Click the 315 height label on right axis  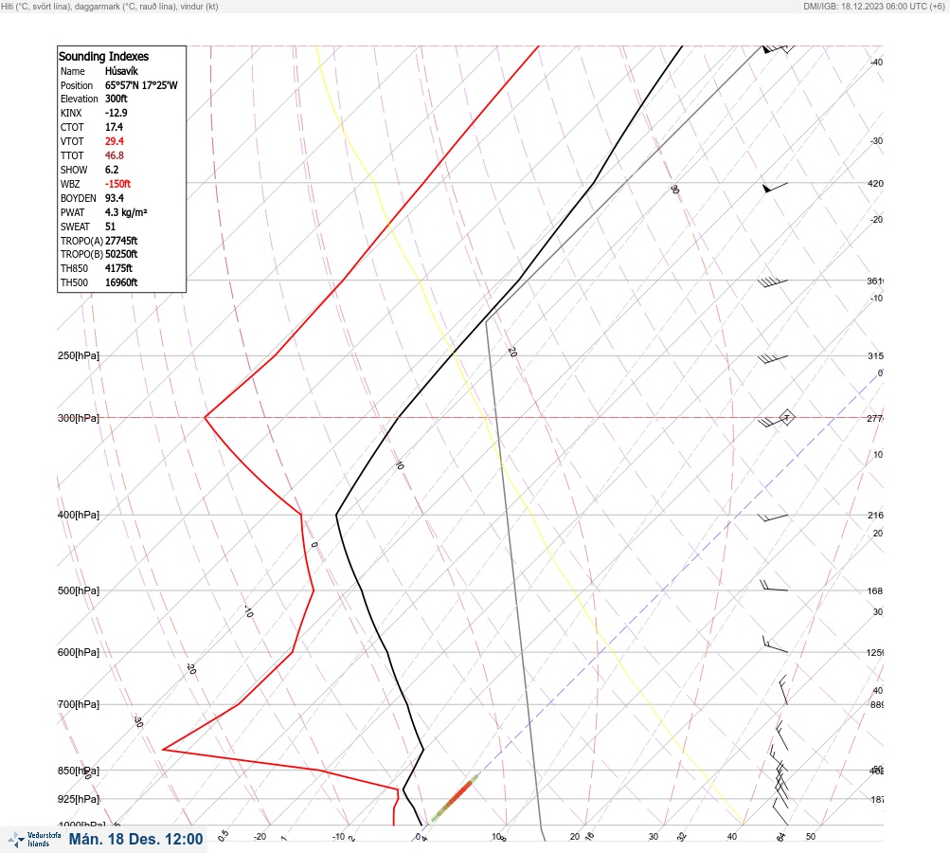[x=875, y=355]
